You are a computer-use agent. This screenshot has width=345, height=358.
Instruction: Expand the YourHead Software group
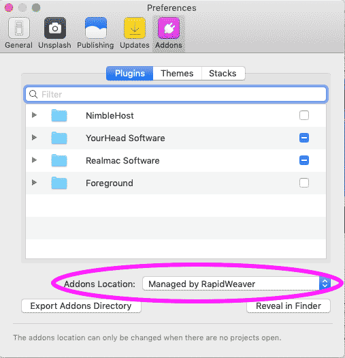point(34,138)
